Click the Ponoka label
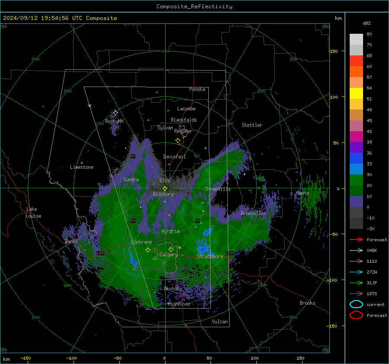Image resolution: width=389 pixels, height=364 pixels. (x=197, y=89)
